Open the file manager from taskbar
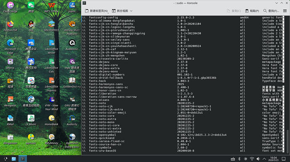This screenshot has width=290, height=162. [14, 159]
